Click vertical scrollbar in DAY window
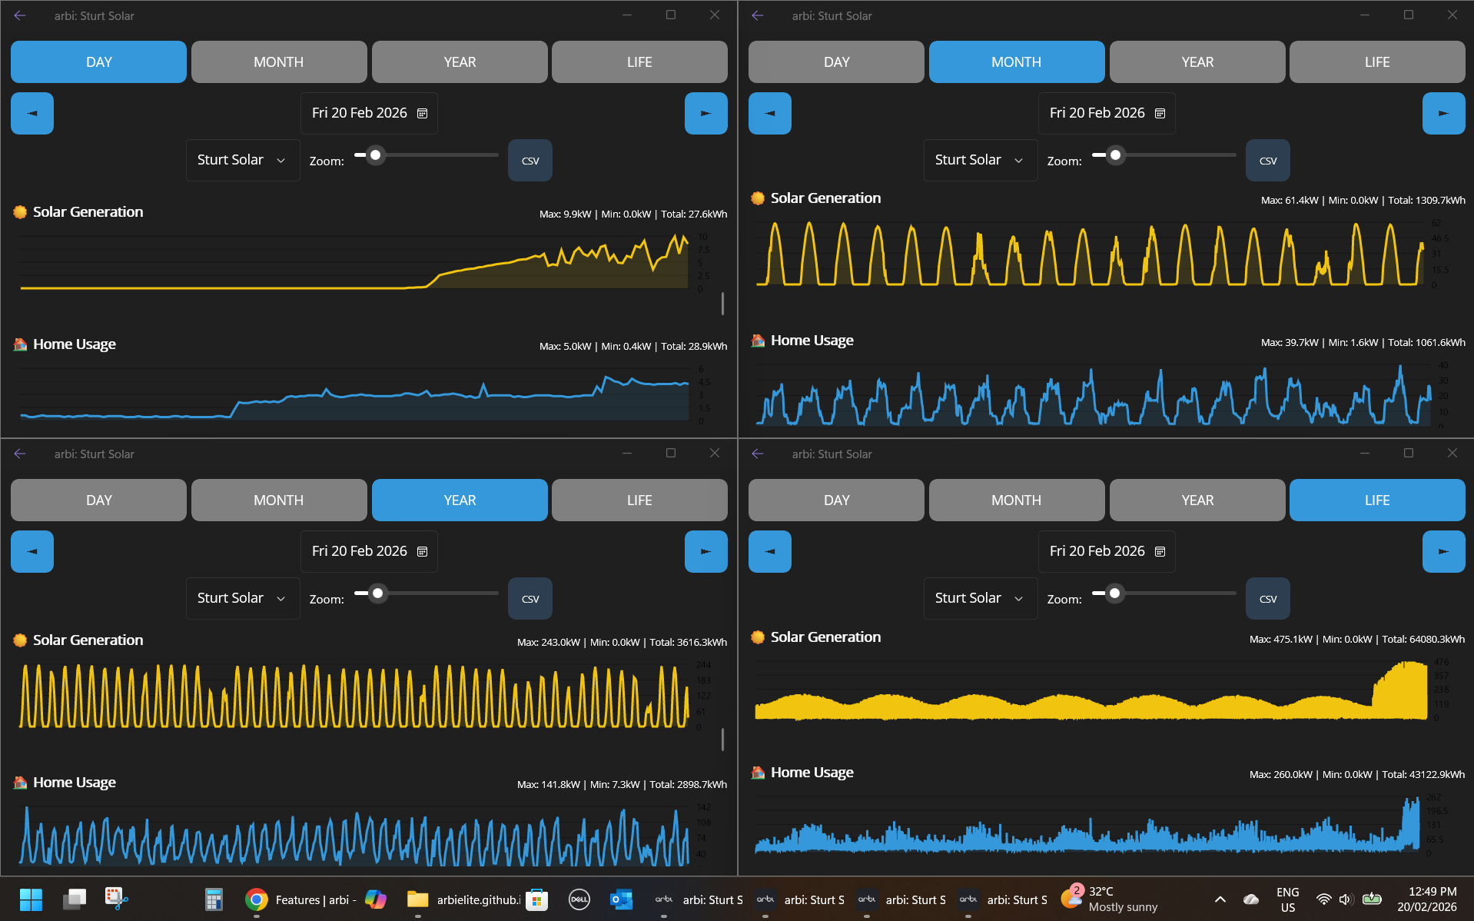Screen dimensions: 1474x921 click(x=722, y=303)
